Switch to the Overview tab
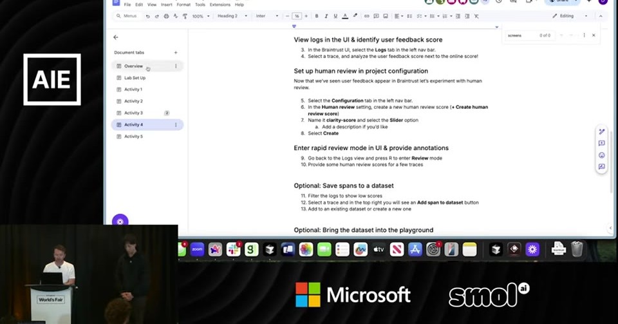 147,66
